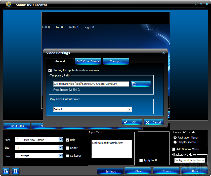Expand the Size dropdown showing 14
211x176 pixels.
[x=60, y=148]
